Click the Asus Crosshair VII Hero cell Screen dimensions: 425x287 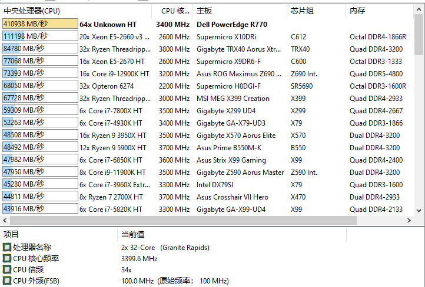coord(233,197)
